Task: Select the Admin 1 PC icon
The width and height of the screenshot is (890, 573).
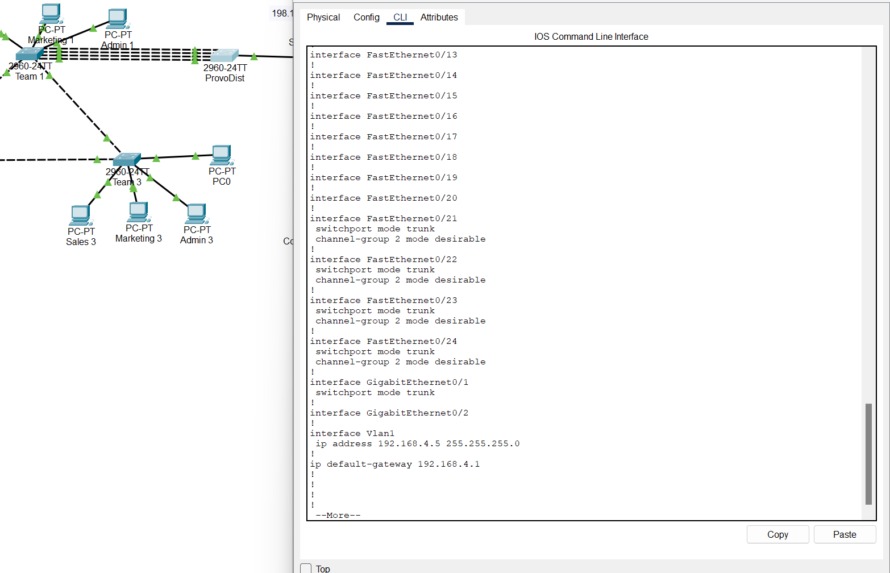Action: click(x=118, y=19)
